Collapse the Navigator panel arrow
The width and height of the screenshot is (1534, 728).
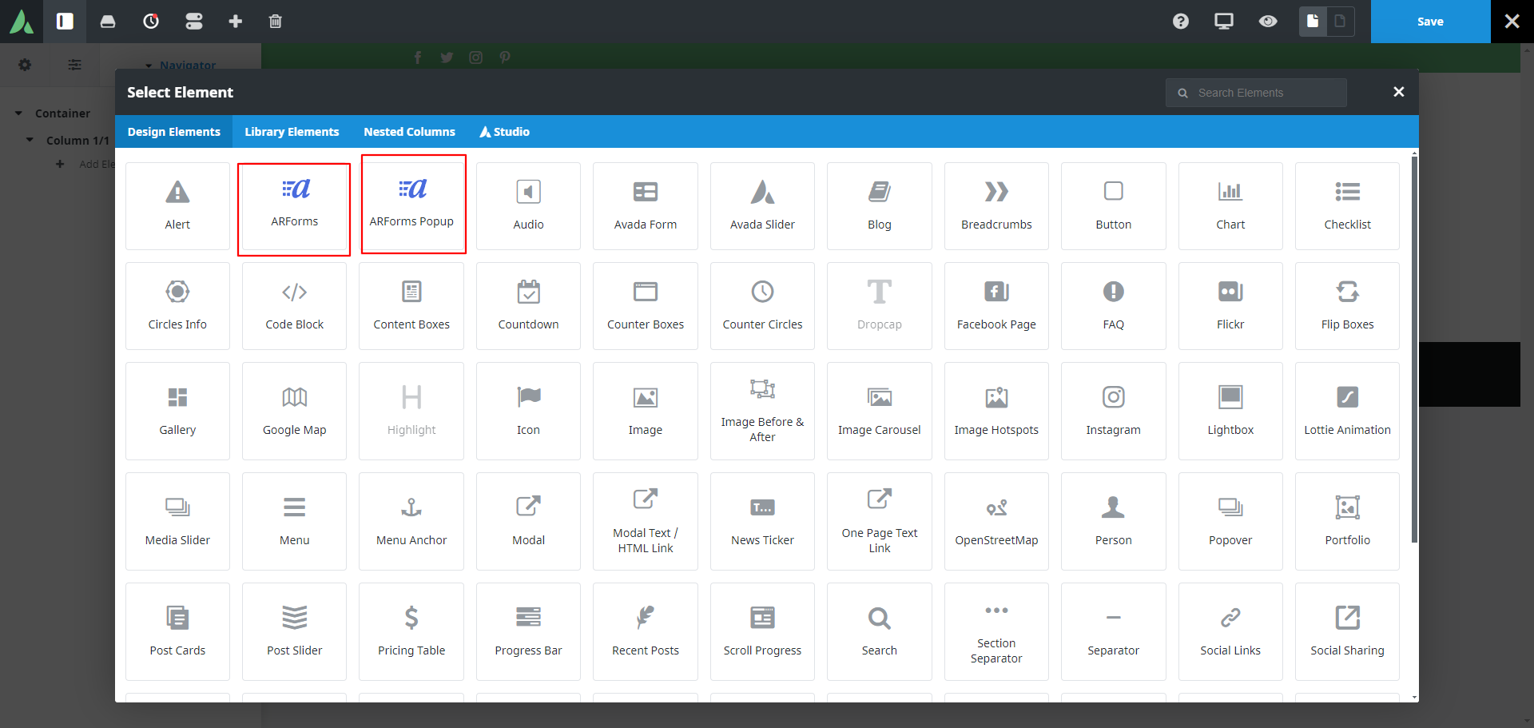tap(149, 66)
